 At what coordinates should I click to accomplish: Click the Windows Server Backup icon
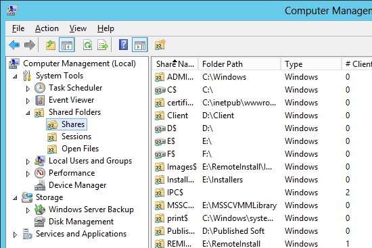(x=40, y=209)
